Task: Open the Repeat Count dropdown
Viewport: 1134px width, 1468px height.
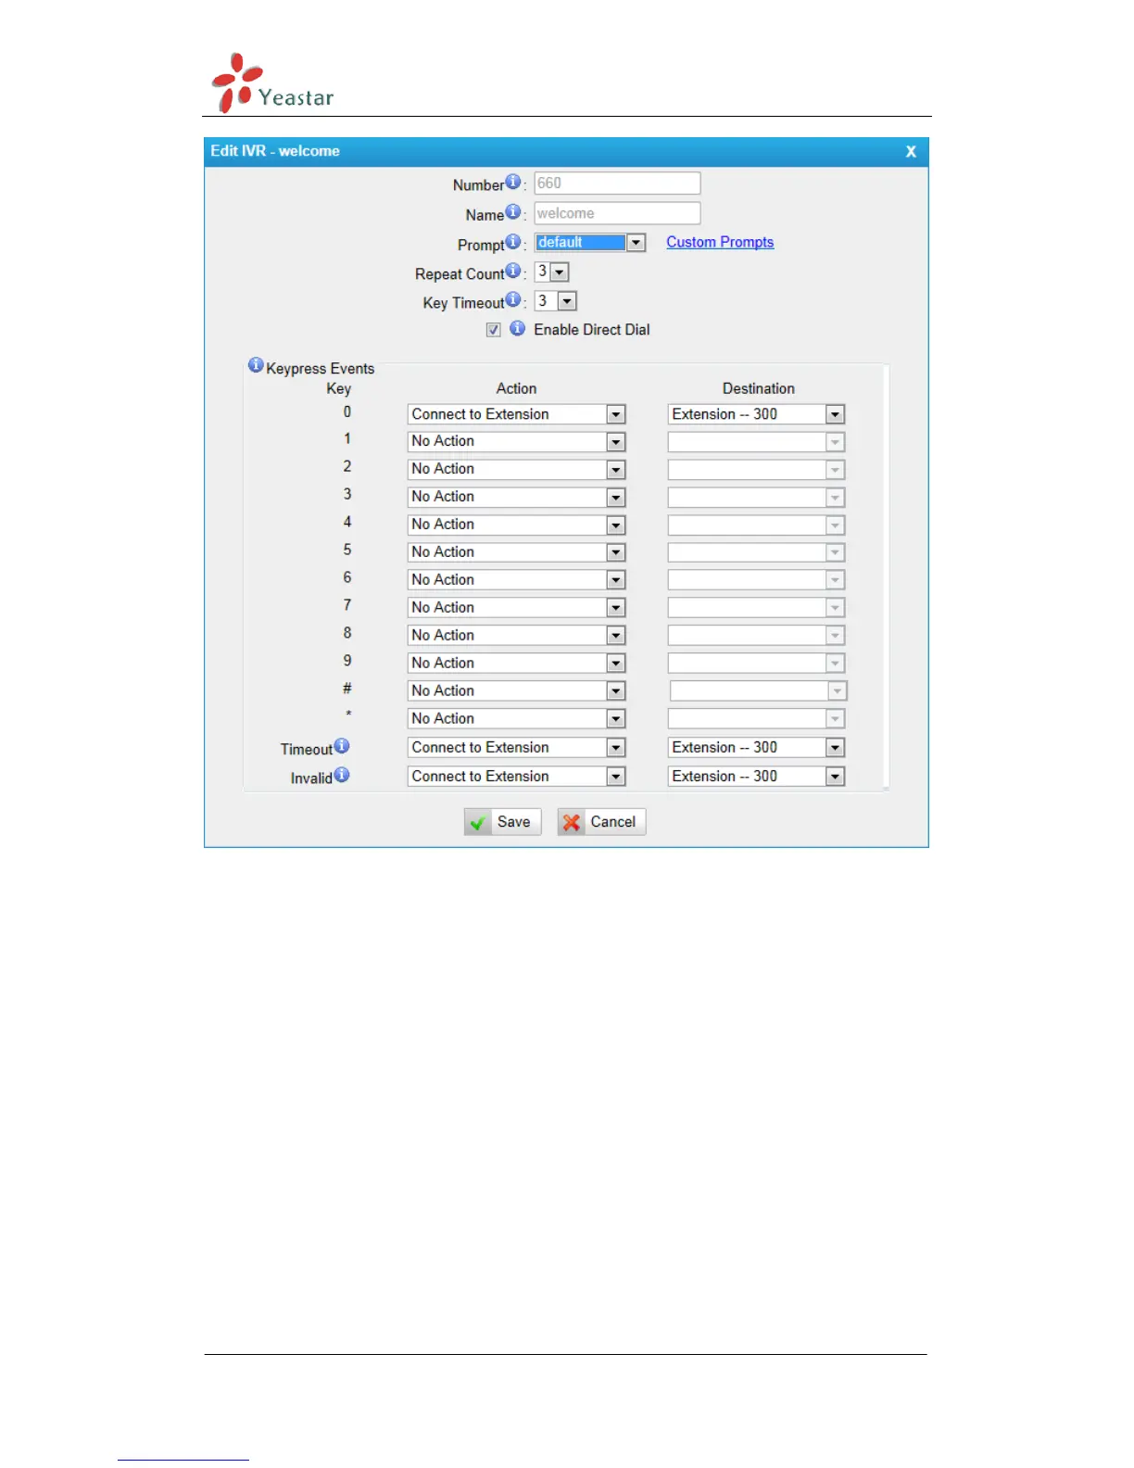Action: (551, 272)
